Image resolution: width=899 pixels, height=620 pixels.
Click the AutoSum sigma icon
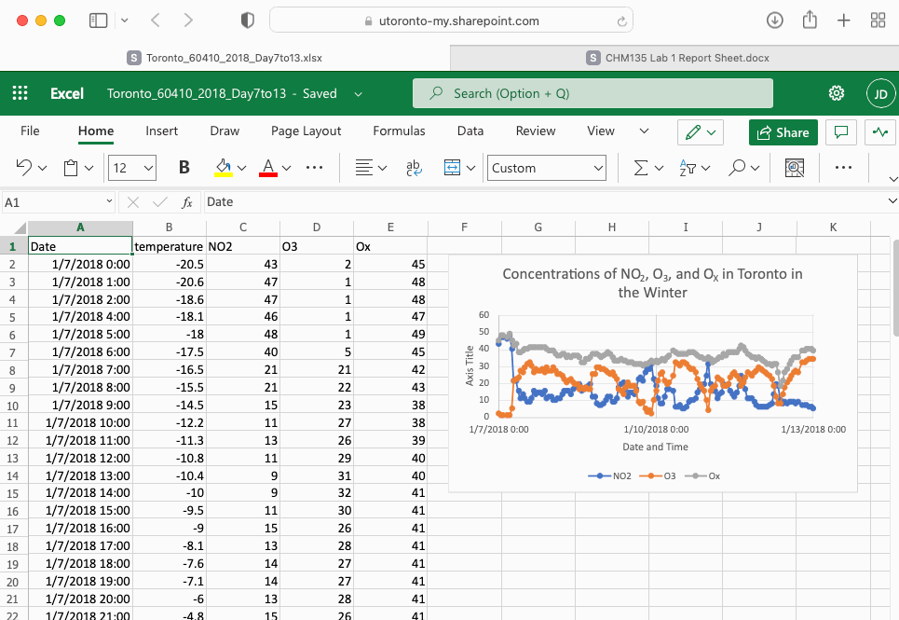[x=641, y=168]
